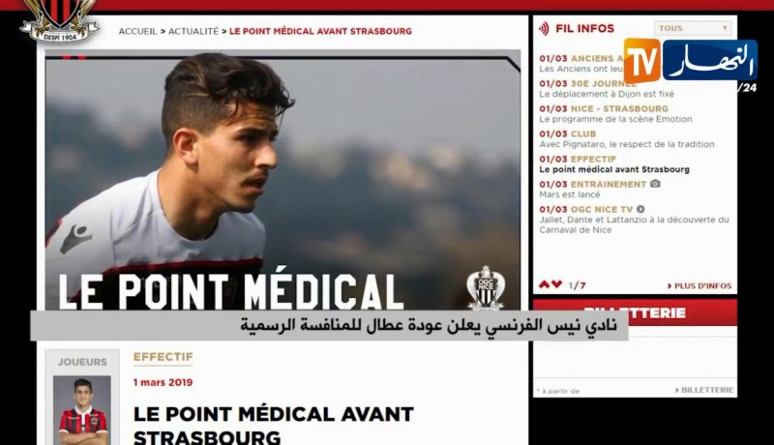The width and height of the screenshot is (774, 445).
Task: Open Le programme de la scène Emotion item
Action: click(x=615, y=119)
